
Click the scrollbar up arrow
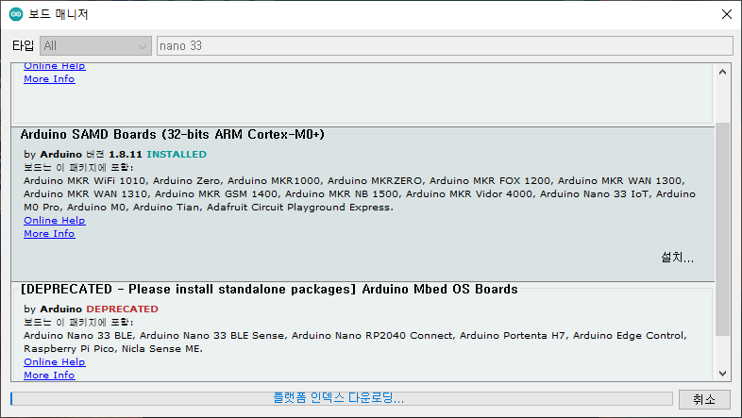coord(722,73)
